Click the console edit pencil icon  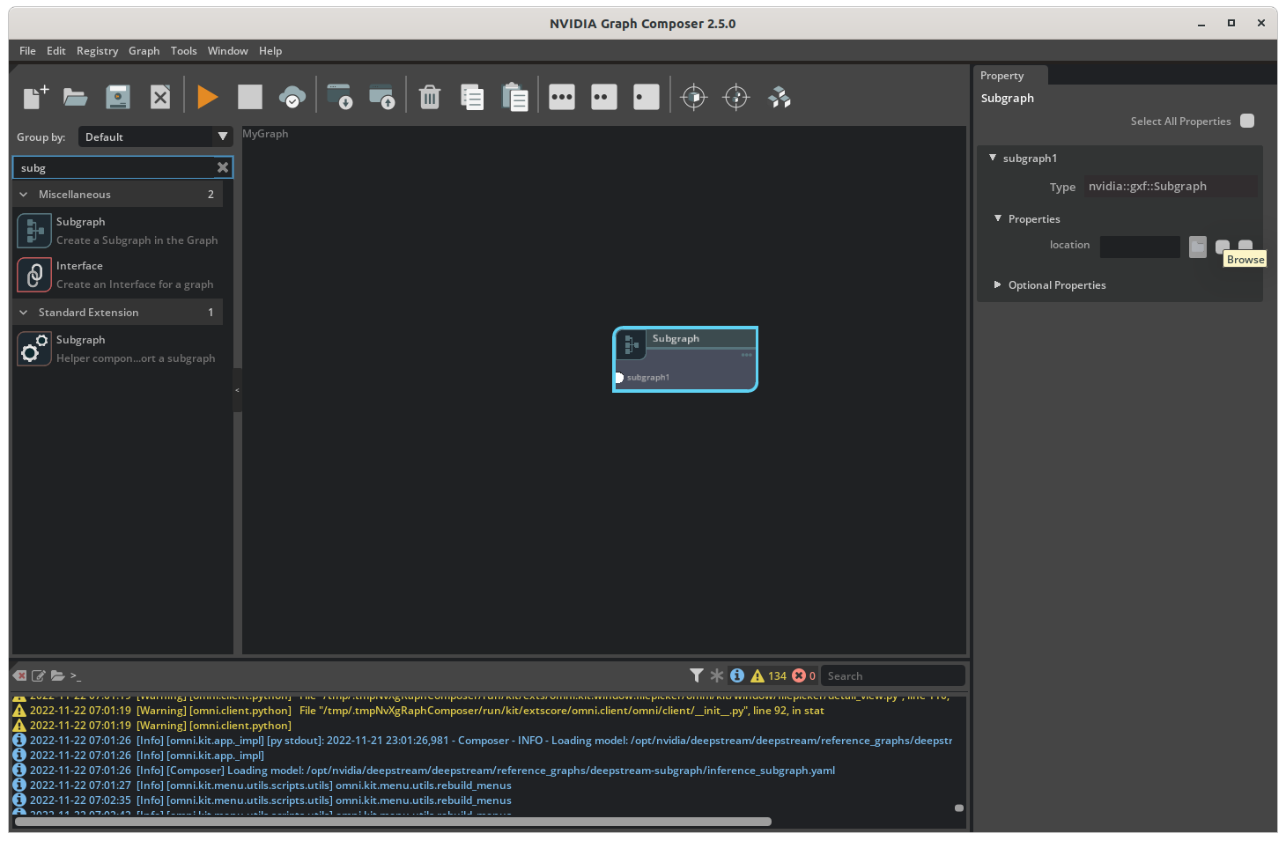39,675
